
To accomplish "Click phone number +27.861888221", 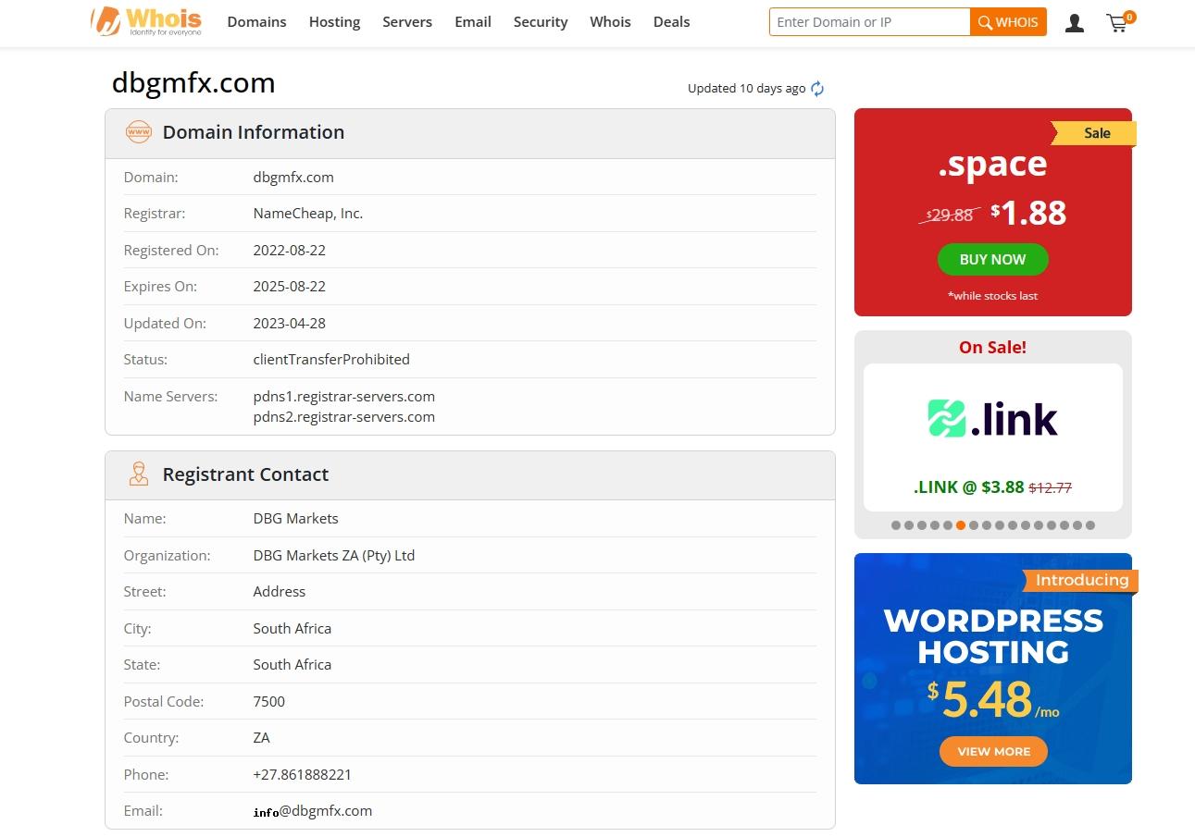I will pos(303,775).
